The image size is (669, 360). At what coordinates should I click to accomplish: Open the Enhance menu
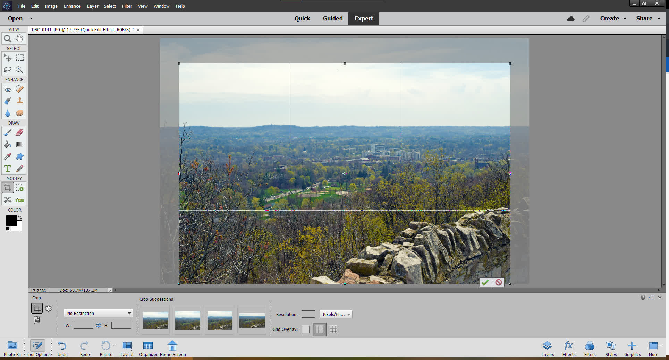click(x=72, y=6)
